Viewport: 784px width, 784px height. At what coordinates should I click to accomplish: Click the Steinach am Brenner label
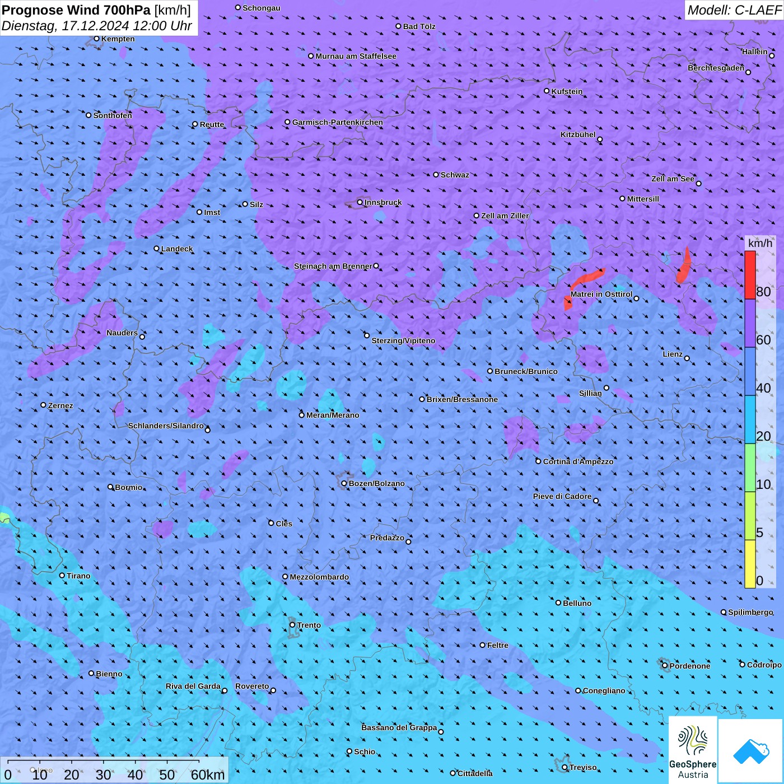[333, 266]
